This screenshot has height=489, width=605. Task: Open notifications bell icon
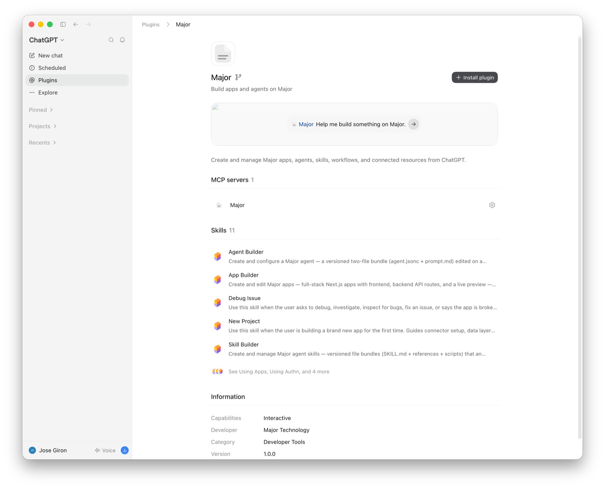click(x=122, y=40)
